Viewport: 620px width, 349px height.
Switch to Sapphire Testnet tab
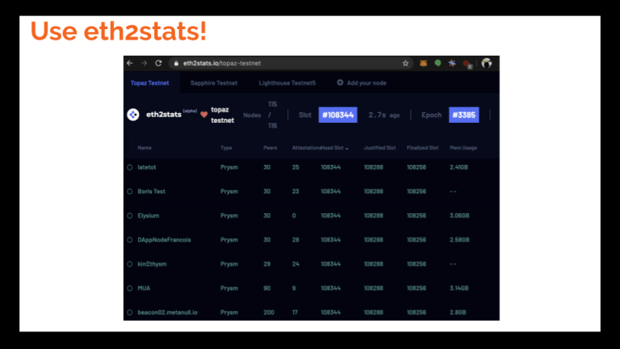coord(214,83)
